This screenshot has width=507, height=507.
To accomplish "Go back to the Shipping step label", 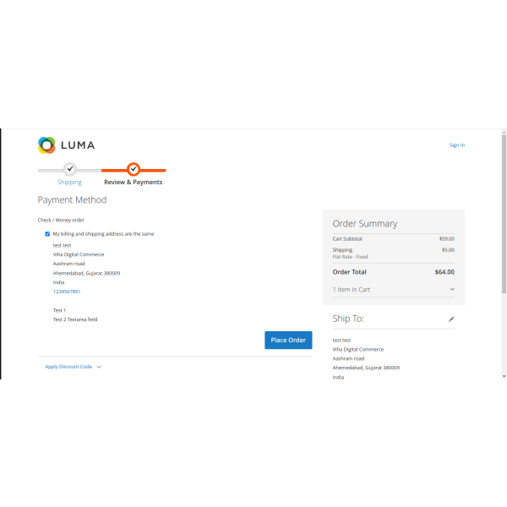I will pos(69,183).
